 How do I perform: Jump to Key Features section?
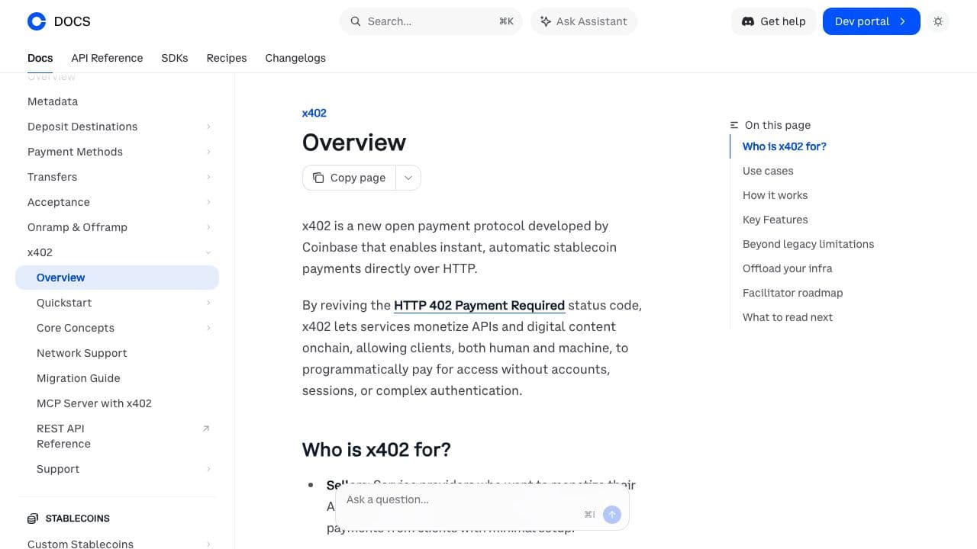pyautogui.click(x=775, y=220)
